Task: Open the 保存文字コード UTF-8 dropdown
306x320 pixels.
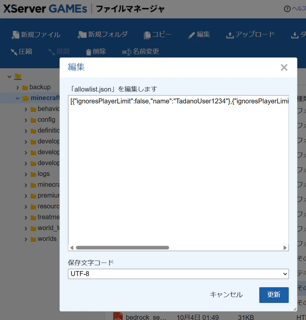Action: [178, 274]
